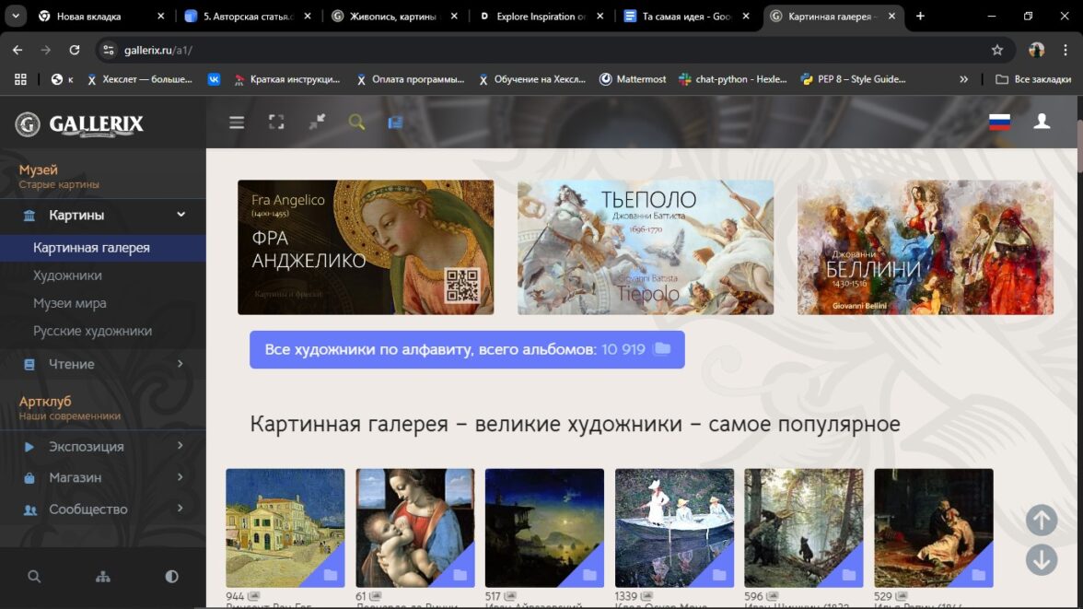Viewport: 1083px width, 609px height.
Task: Click the sidebar bottom search icon
Action: coord(34,577)
